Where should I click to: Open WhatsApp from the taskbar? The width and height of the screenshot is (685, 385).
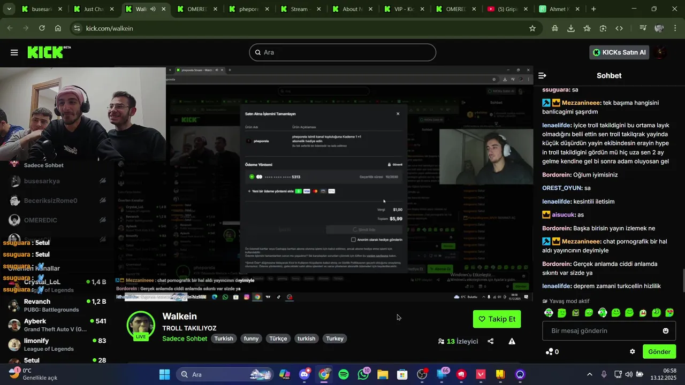pos(363,374)
